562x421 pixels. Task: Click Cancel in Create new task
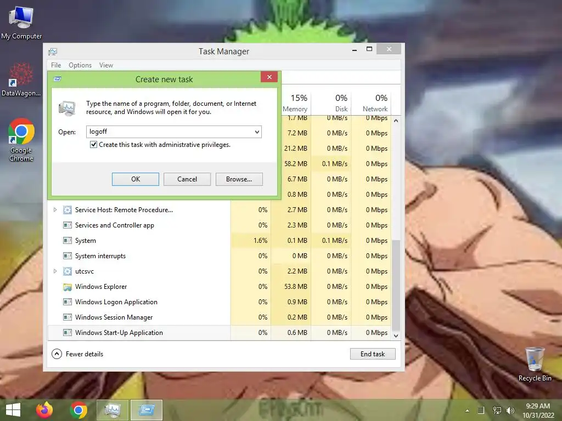tap(187, 179)
